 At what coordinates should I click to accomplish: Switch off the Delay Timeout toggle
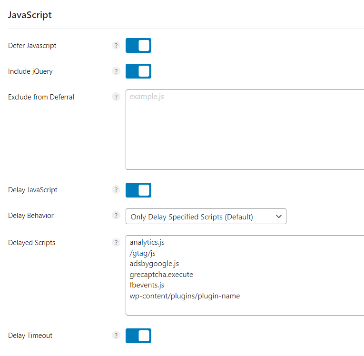[x=138, y=336]
